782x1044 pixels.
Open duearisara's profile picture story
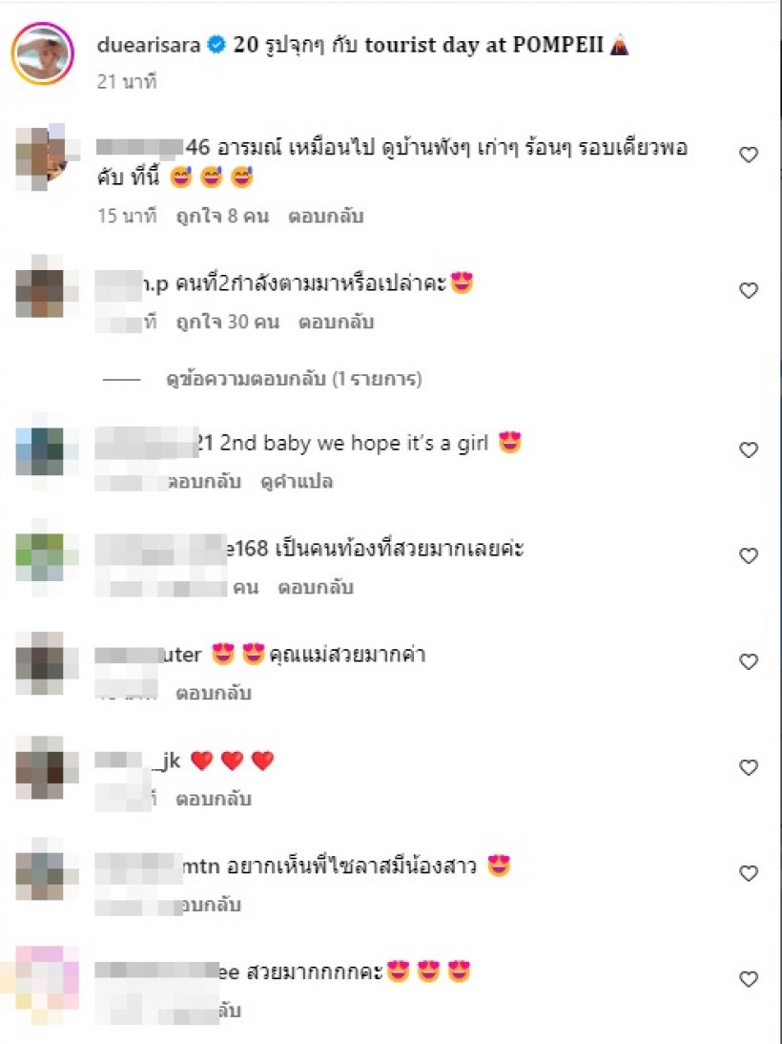(42, 53)
